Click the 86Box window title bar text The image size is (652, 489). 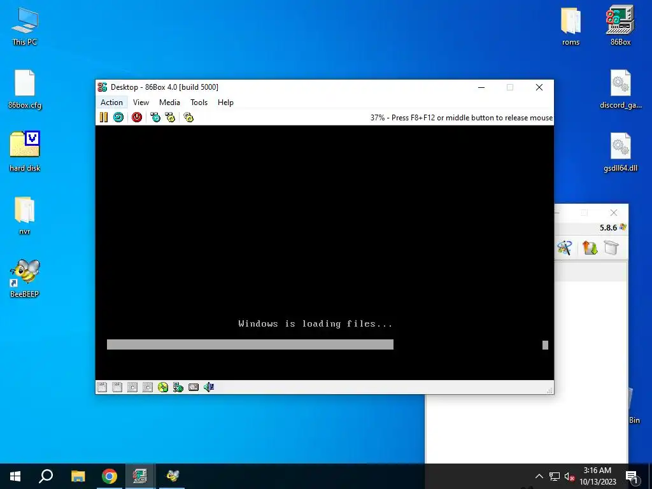[x=164, y=87]
